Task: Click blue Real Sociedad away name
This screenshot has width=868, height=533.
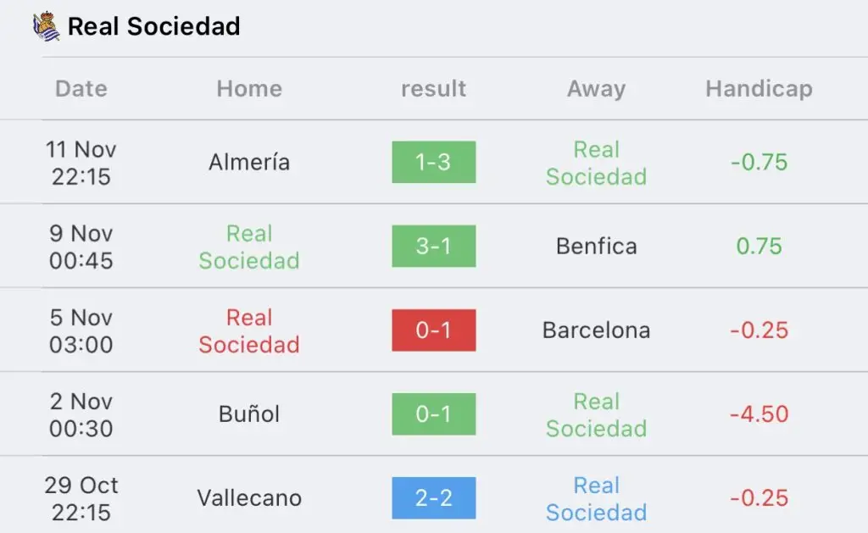Action: [x=596, y=499]
